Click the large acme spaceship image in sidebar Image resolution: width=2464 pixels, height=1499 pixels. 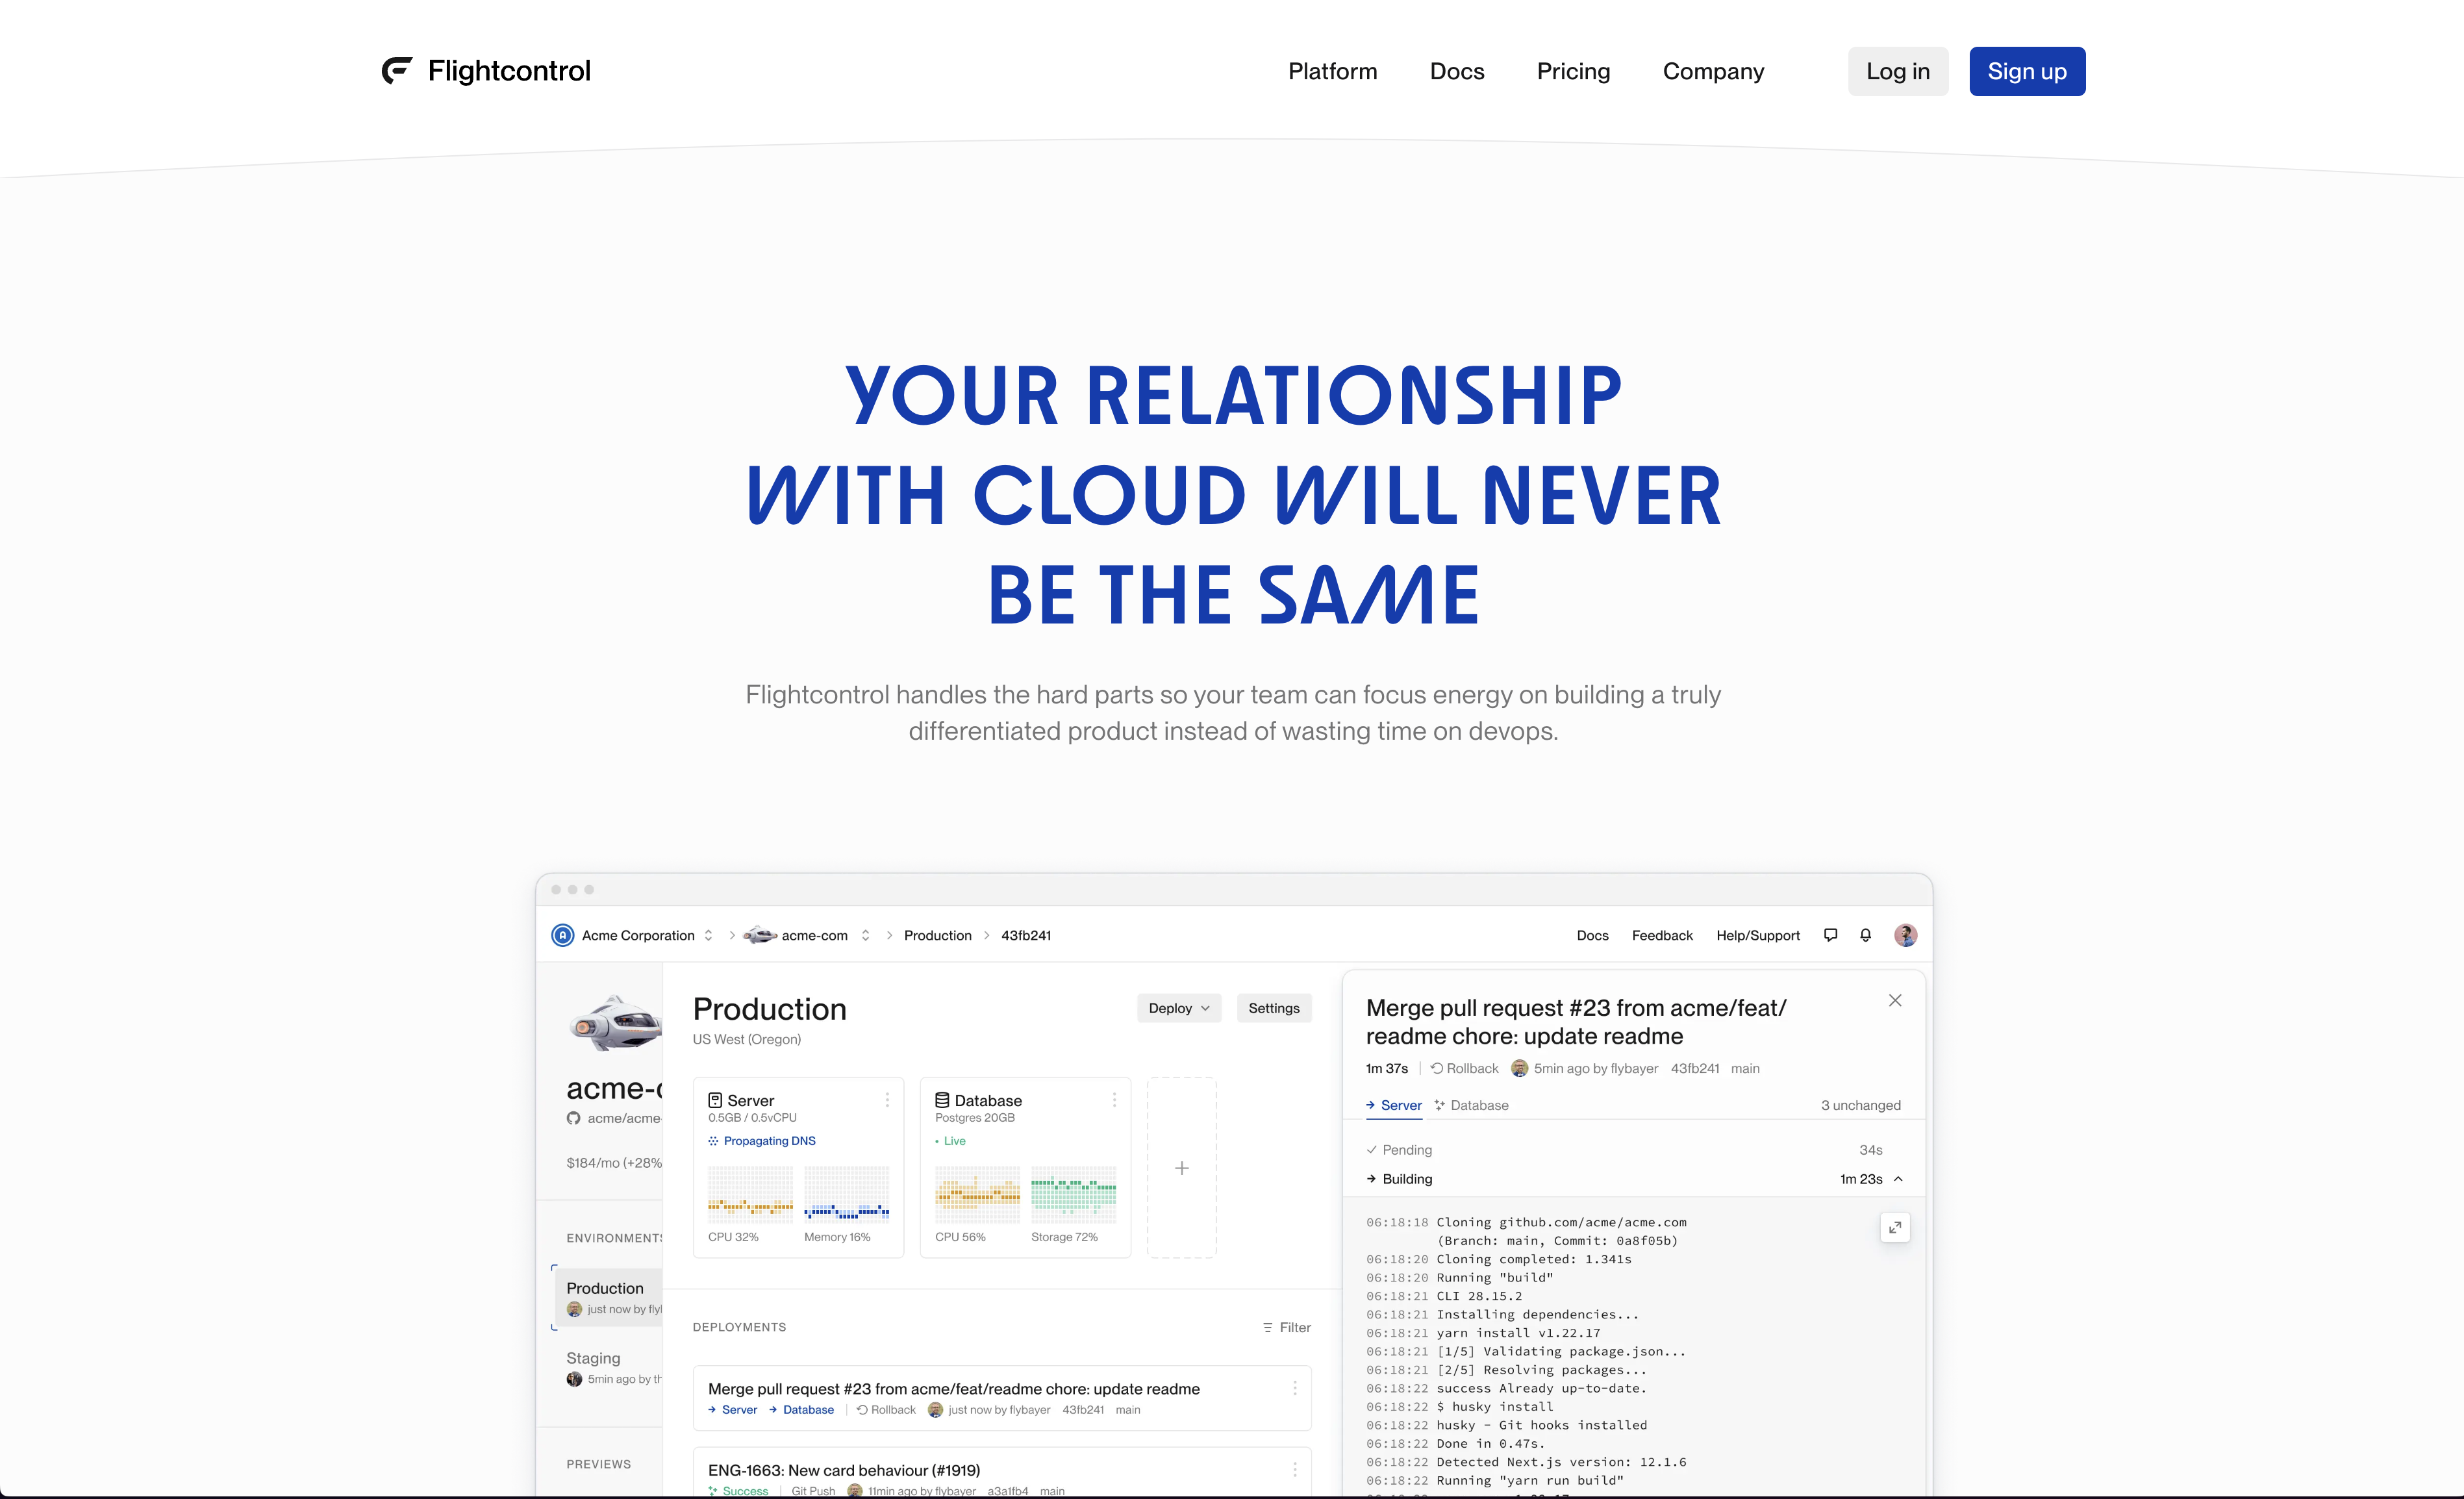pyautogui.click(x=615, y=1023)
